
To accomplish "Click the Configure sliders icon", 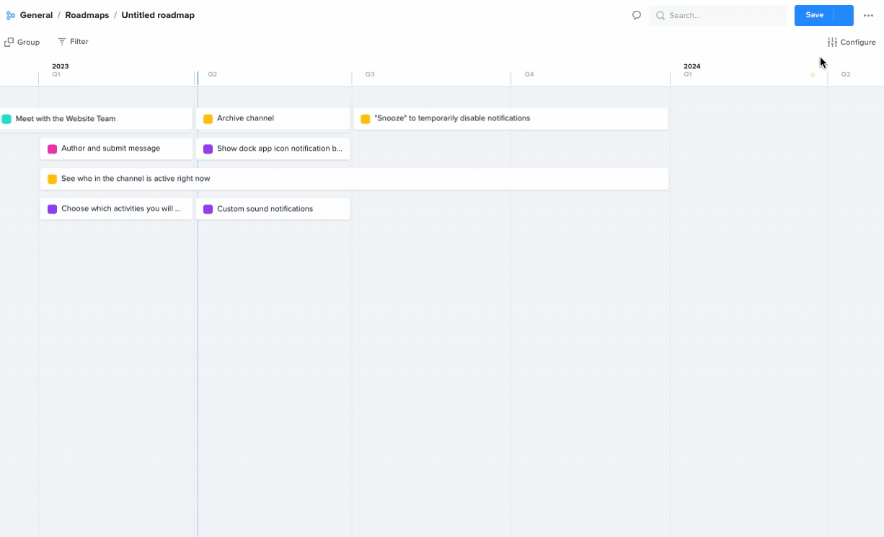I will [832, 42].
